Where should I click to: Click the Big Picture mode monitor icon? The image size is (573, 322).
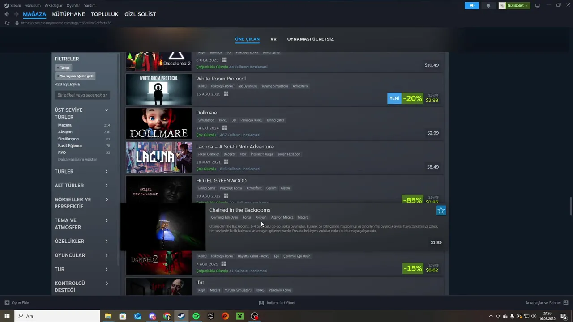coord(537,5)
